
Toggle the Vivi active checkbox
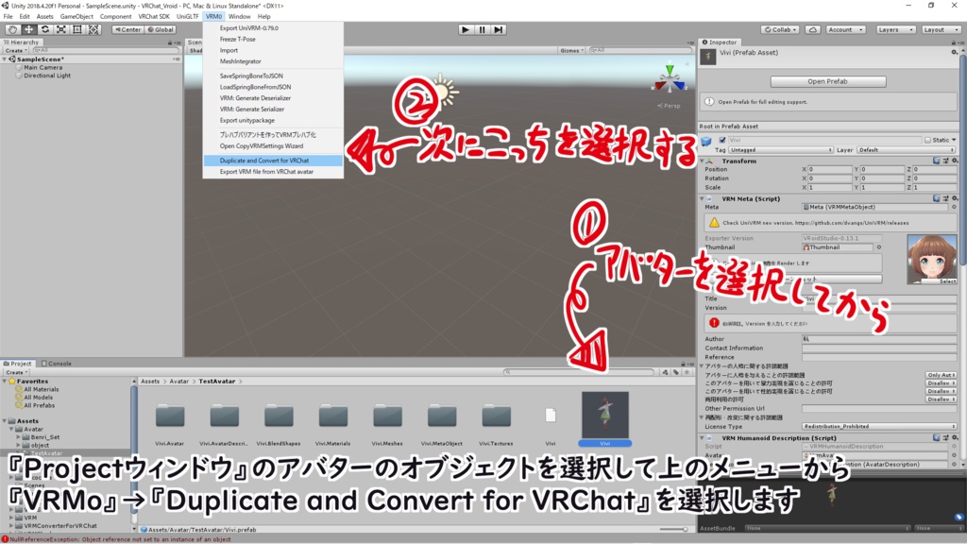pyautogui.click(x=722, y=140)
